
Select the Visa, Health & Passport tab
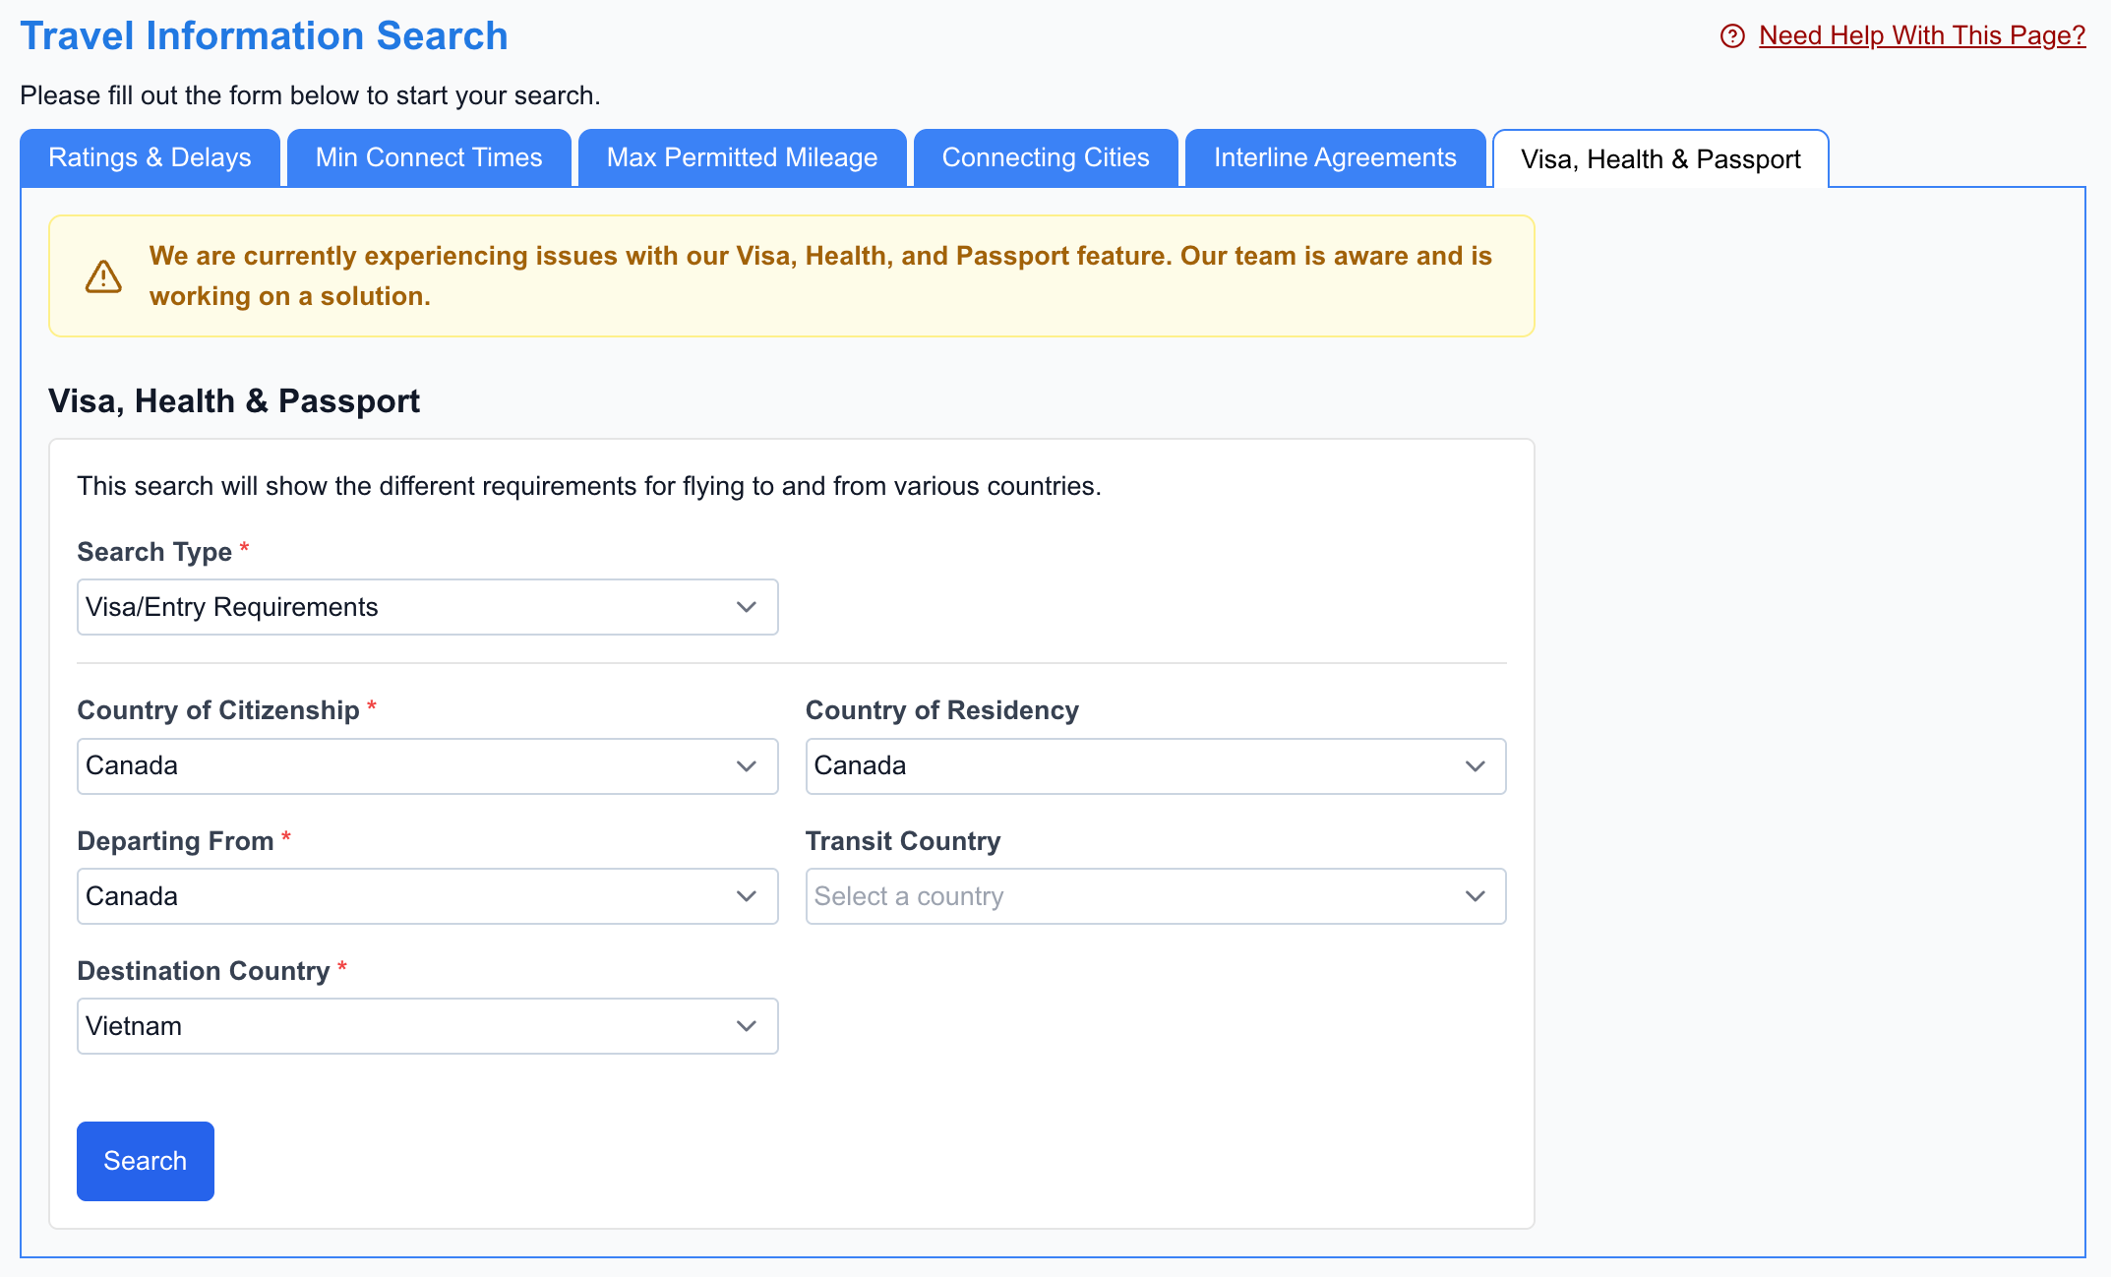point(1660,158)
